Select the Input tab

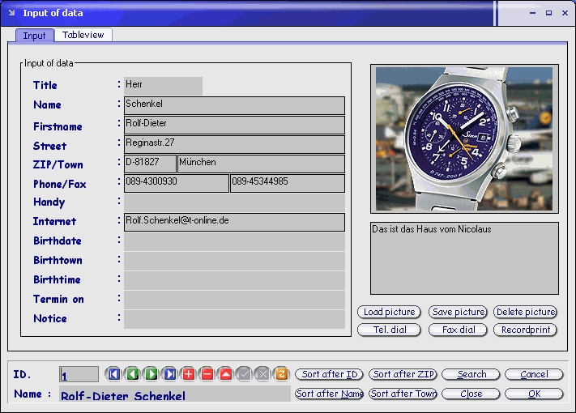pyautogui.click(x=34, y=36)
